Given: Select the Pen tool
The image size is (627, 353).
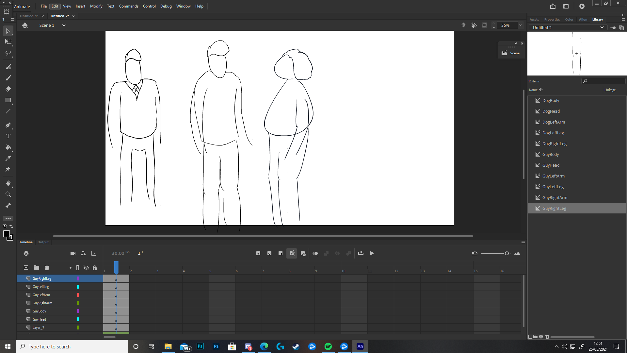Looking at the screenshot, I should pyautogui.click(x=8, y=125).
